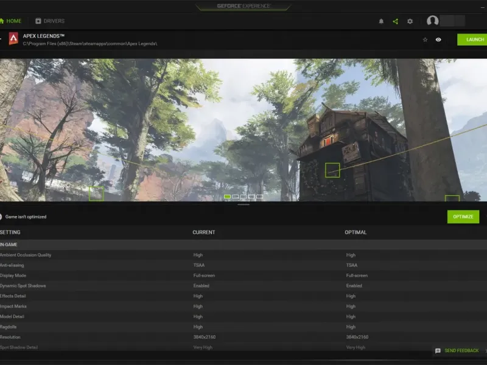487x365 pixels.
Task: Click the Anti-aliasing setting row
Action: 243,265
